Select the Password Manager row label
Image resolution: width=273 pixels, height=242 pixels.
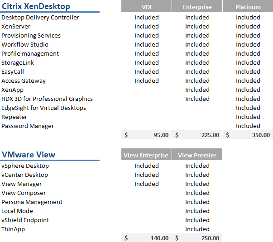(x=28, y=126)
